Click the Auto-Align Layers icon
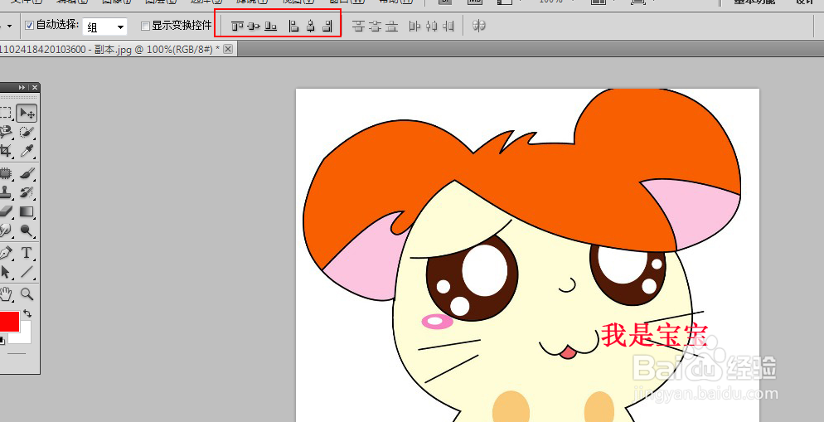The width and height of the screenshot is (824, 422). (x=479, y=25)
